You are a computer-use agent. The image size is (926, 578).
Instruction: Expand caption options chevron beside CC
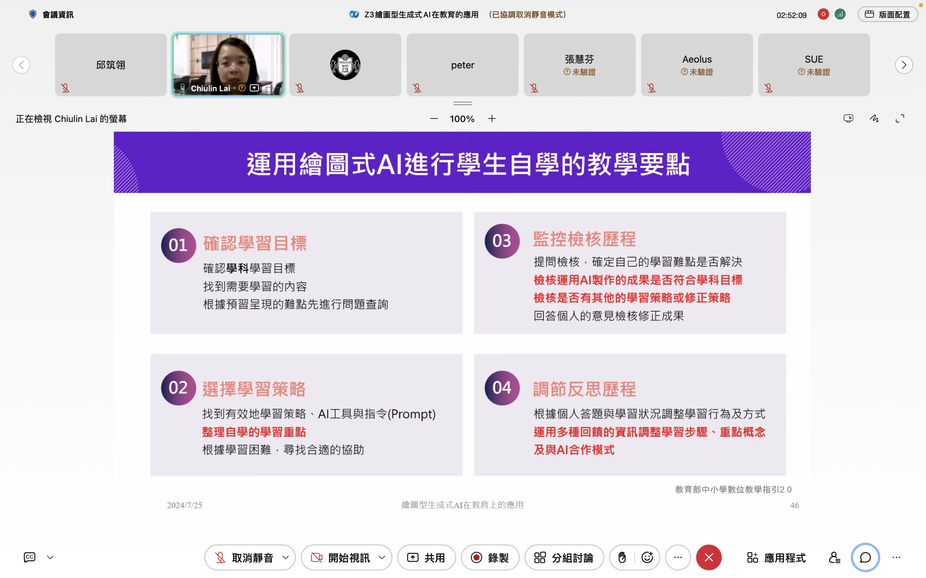[x=50, y=557]
